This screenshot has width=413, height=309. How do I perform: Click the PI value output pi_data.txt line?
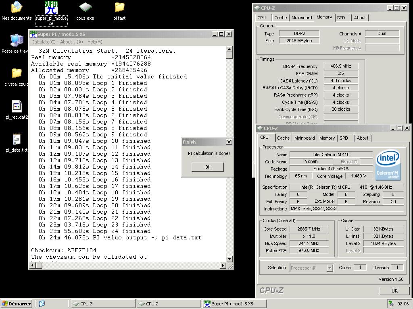click(120, 237)
